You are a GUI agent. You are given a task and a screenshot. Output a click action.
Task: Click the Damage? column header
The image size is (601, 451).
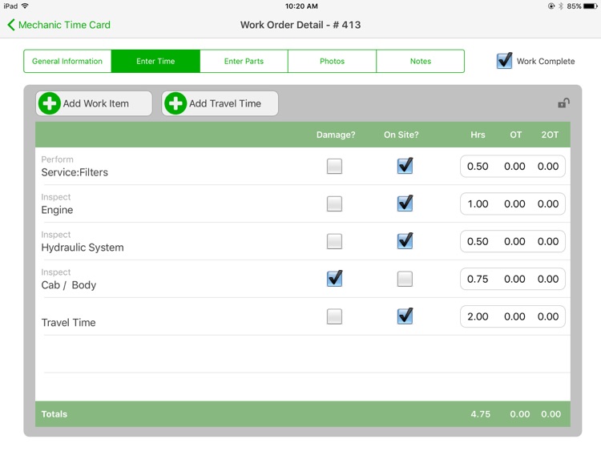click(x=336, y=135)
